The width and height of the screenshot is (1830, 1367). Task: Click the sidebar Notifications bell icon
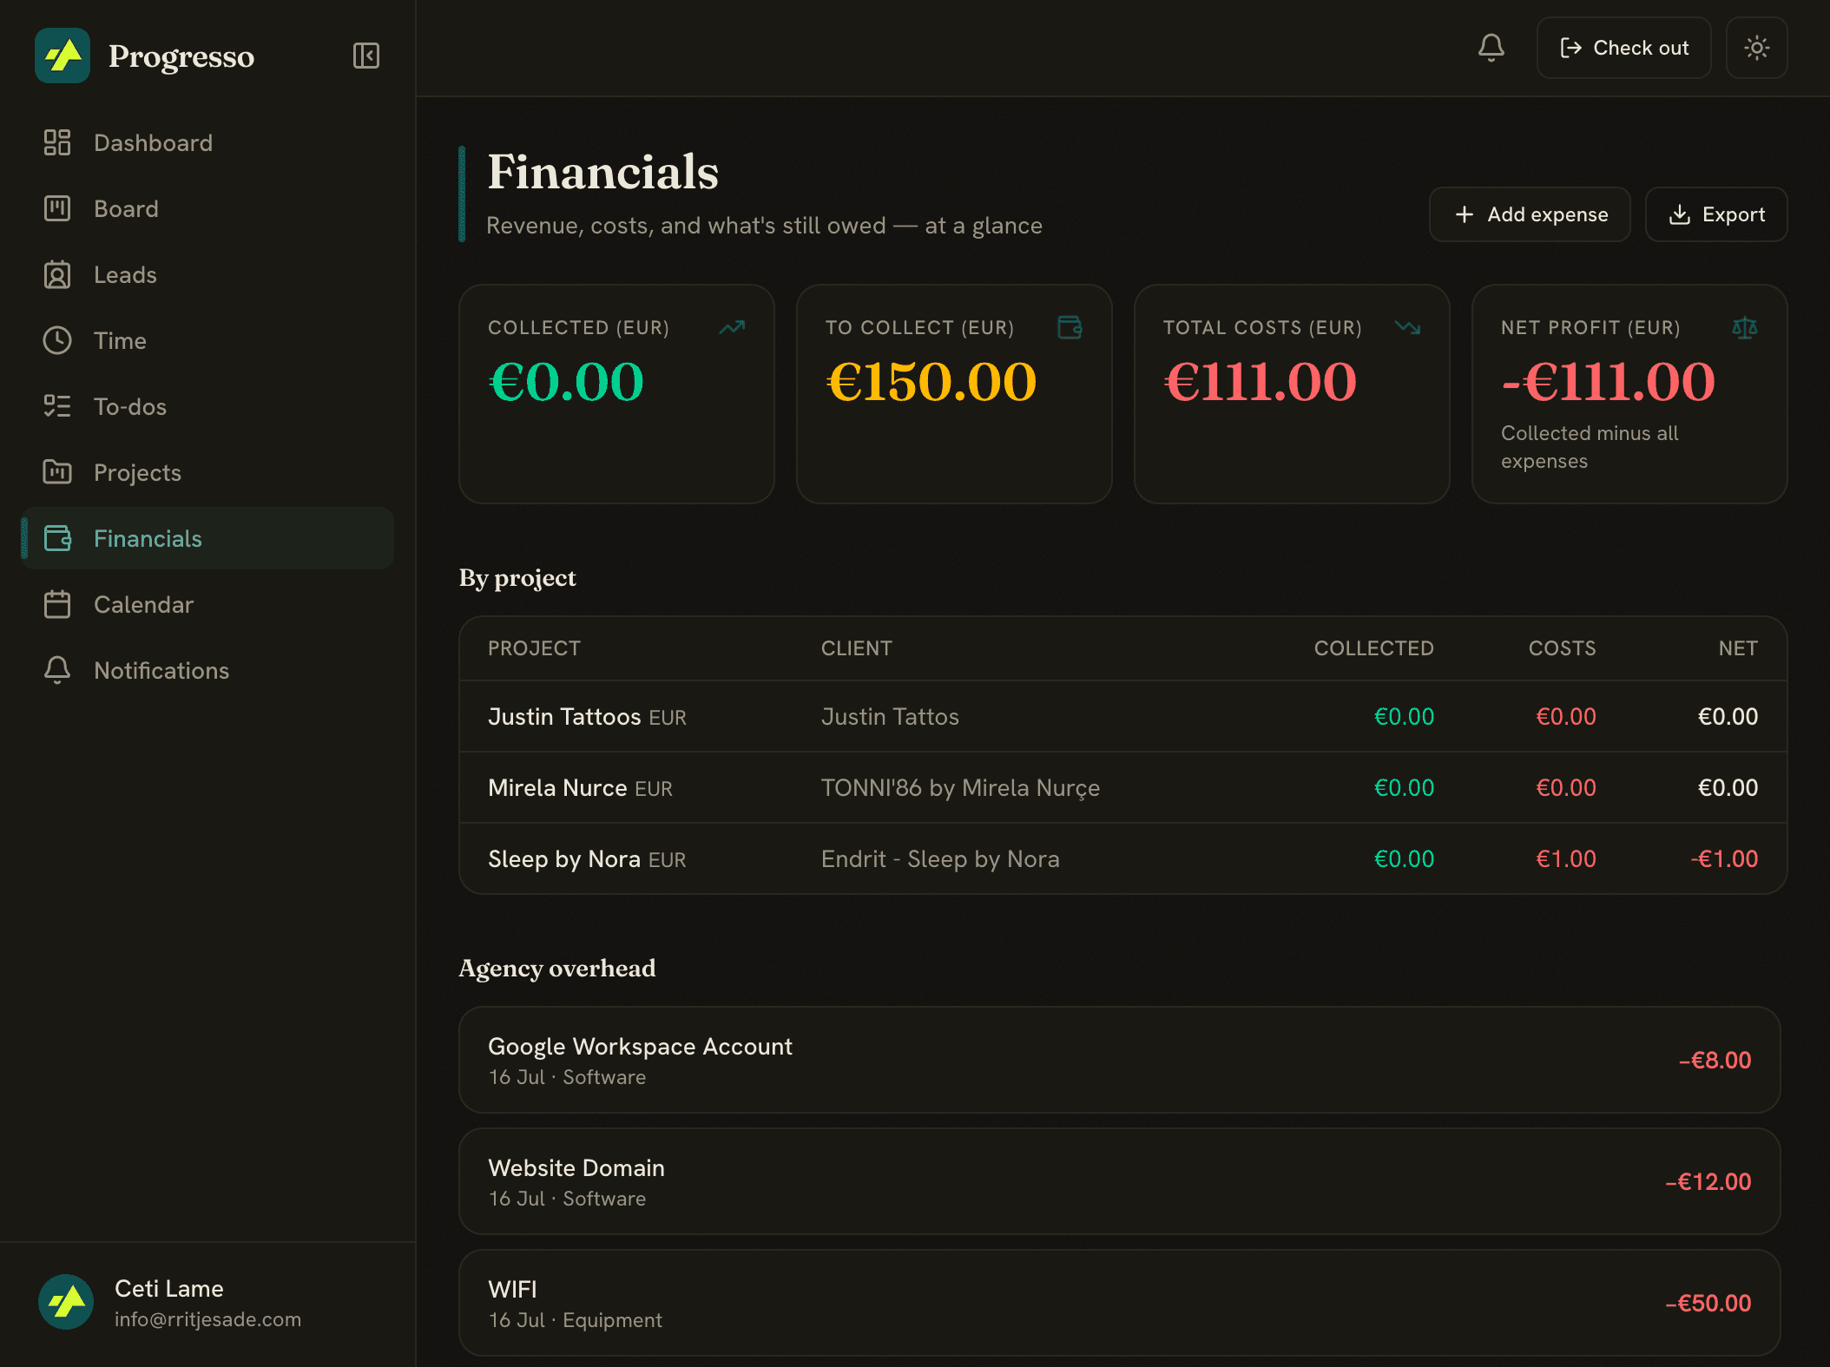57,670
